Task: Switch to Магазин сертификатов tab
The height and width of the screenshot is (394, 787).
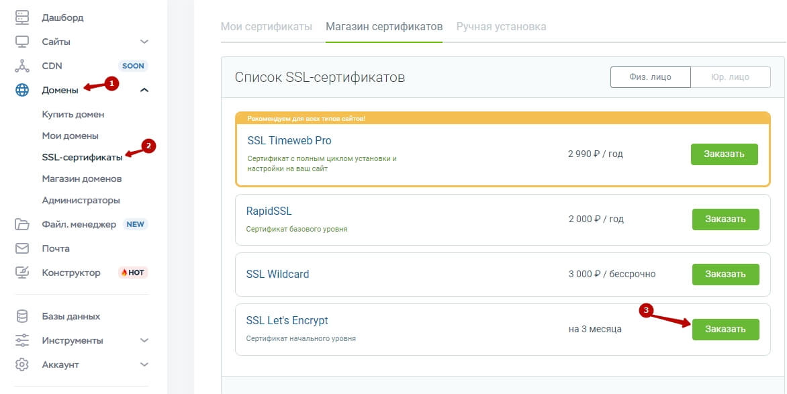Action: 384,27
